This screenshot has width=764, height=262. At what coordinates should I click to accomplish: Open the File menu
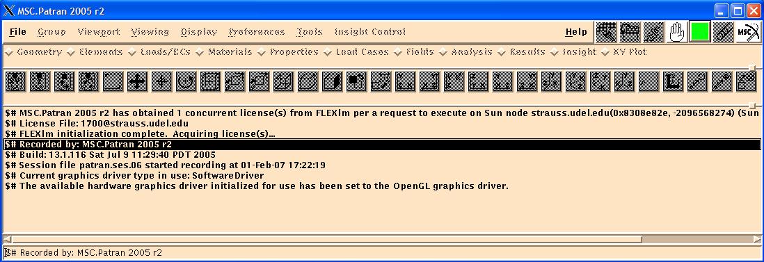[x=17, y=32]
